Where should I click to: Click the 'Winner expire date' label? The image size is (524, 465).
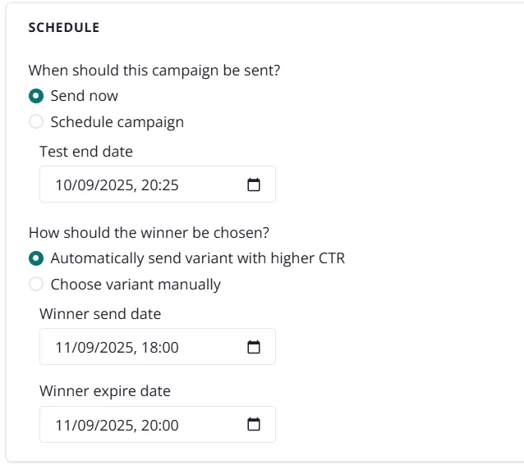(105, 391)
